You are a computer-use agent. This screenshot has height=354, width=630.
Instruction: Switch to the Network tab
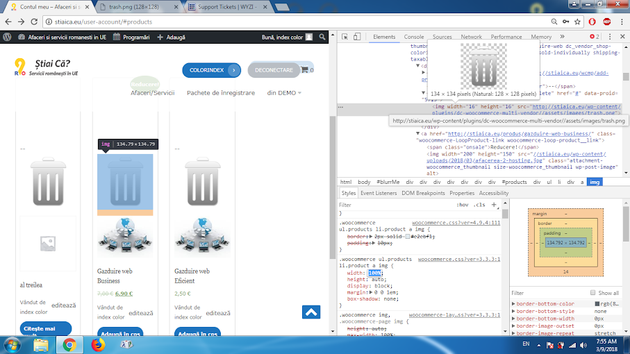click(x=472, y=37)
